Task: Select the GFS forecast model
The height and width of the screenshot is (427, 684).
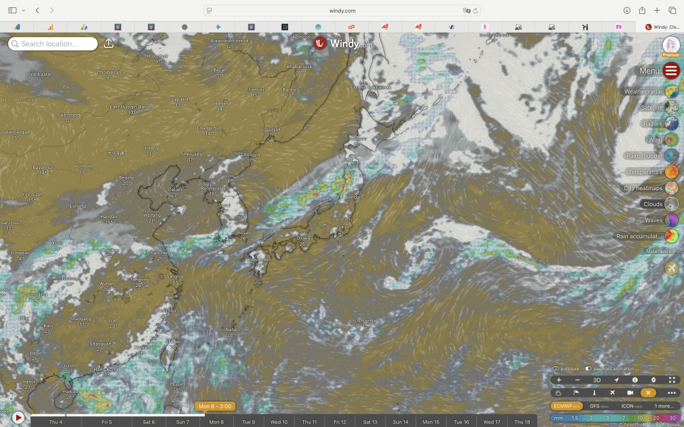Action: [x=594, y=406]
